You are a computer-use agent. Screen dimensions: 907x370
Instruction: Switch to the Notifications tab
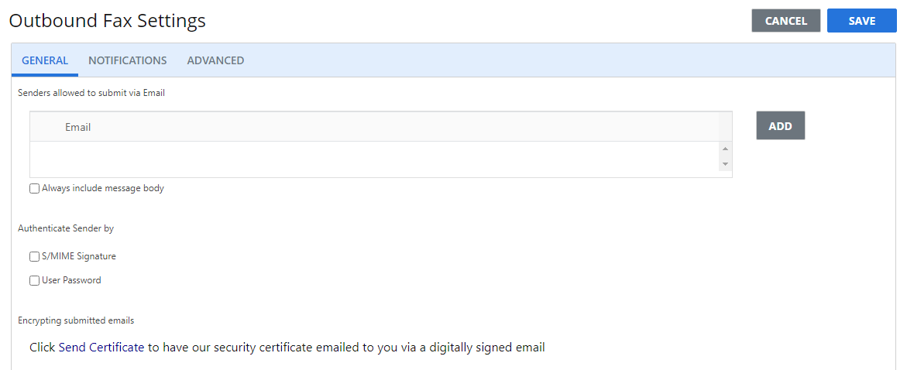tap(127, 60)
